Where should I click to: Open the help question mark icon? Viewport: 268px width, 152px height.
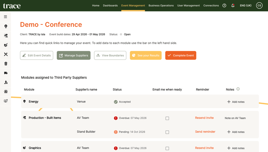pos(224,6)
